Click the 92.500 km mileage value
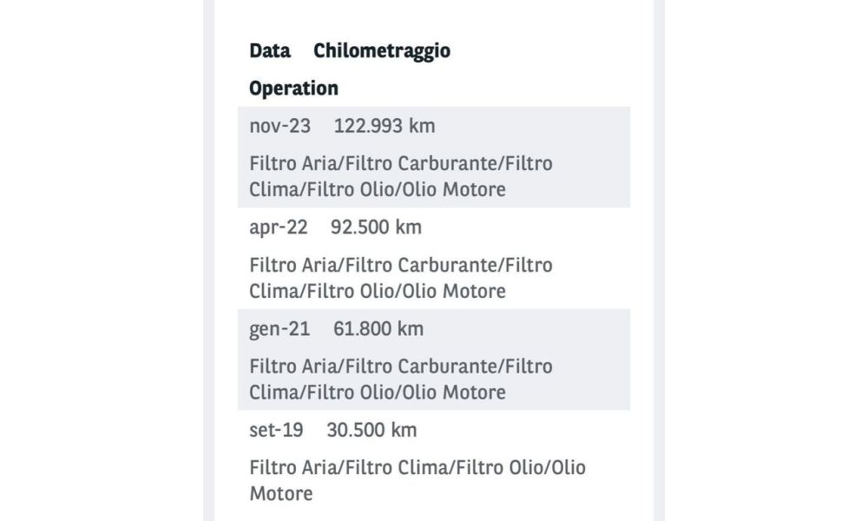This screenshot has width=868, height=521. [376, 228]
